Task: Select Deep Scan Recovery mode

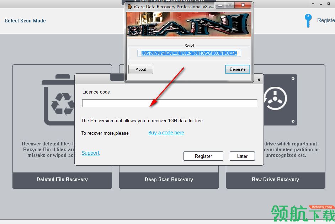Action: 169,179
